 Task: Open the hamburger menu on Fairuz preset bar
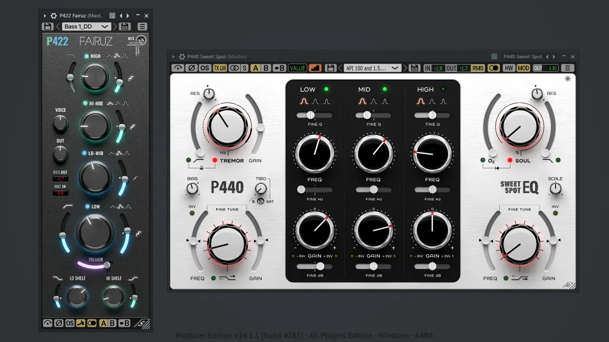[142, 26]
